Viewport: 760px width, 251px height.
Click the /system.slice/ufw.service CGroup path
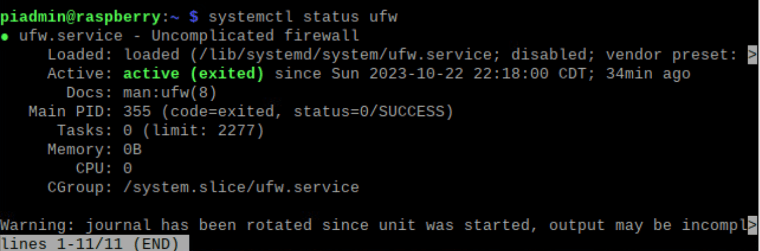pos(240,187)
